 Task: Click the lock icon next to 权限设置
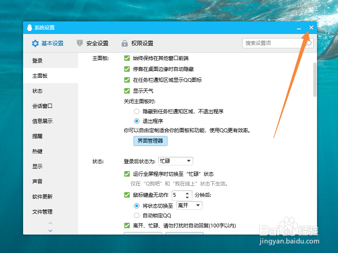click(x=124, y=43)
